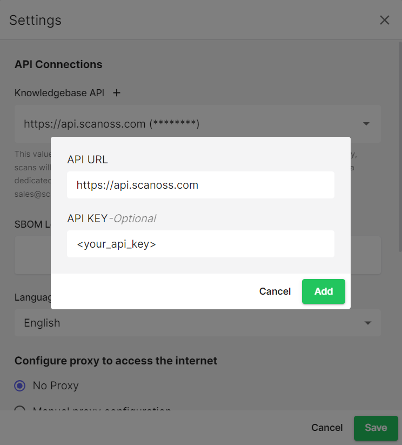
Task: Add a new Knowledgebase API with the + icon
Action: [x=117, y=92]
